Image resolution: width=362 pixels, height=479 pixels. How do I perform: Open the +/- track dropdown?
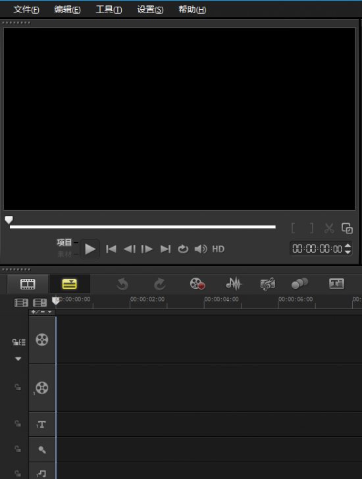[x=42, y=312]
